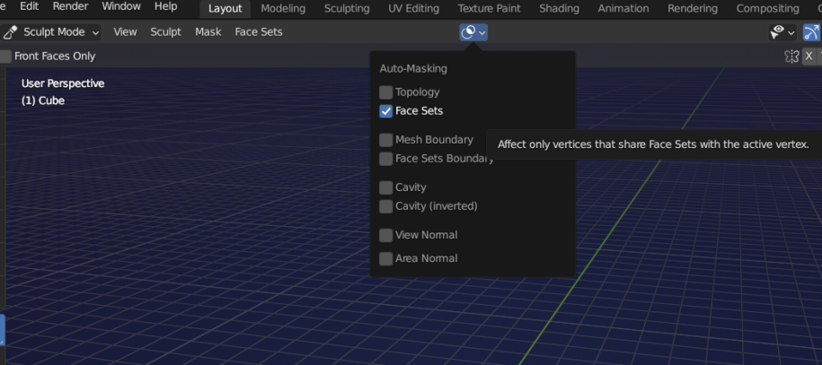This screenshot has width=822, height=365.
Task: Open viewport object visibility dropdown
Action: click(782, 32)
